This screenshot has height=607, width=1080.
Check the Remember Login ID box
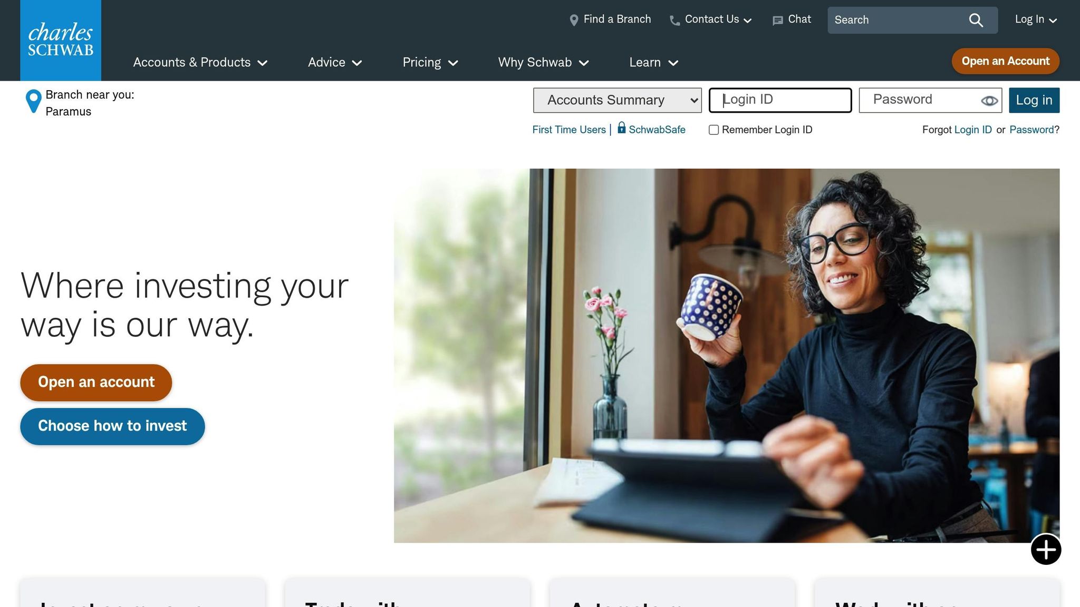coord(713,130)
